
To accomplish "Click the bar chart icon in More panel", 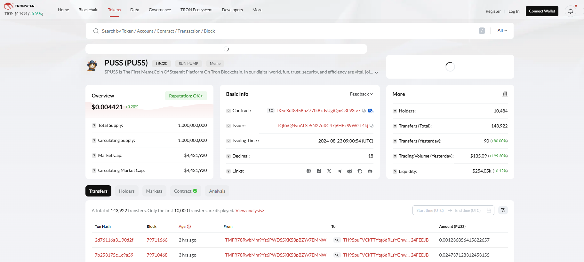I will (x=505, y=94).
